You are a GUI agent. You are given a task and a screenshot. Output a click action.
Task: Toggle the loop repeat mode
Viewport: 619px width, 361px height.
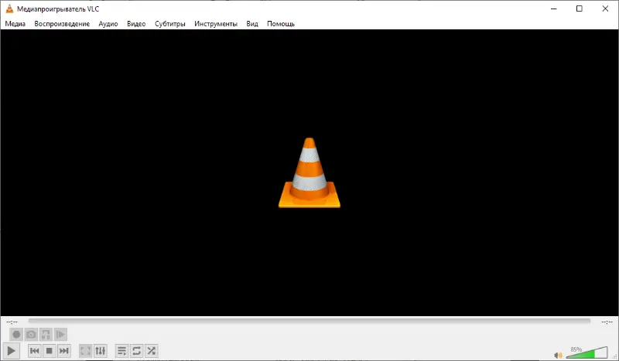(137, 351)
